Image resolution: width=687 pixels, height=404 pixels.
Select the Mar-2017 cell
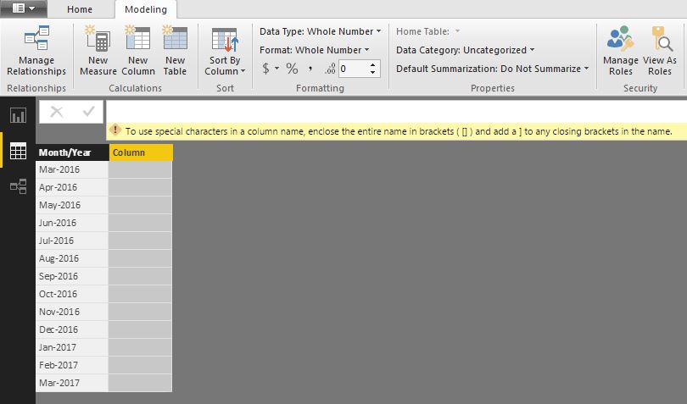click(72, 383)
